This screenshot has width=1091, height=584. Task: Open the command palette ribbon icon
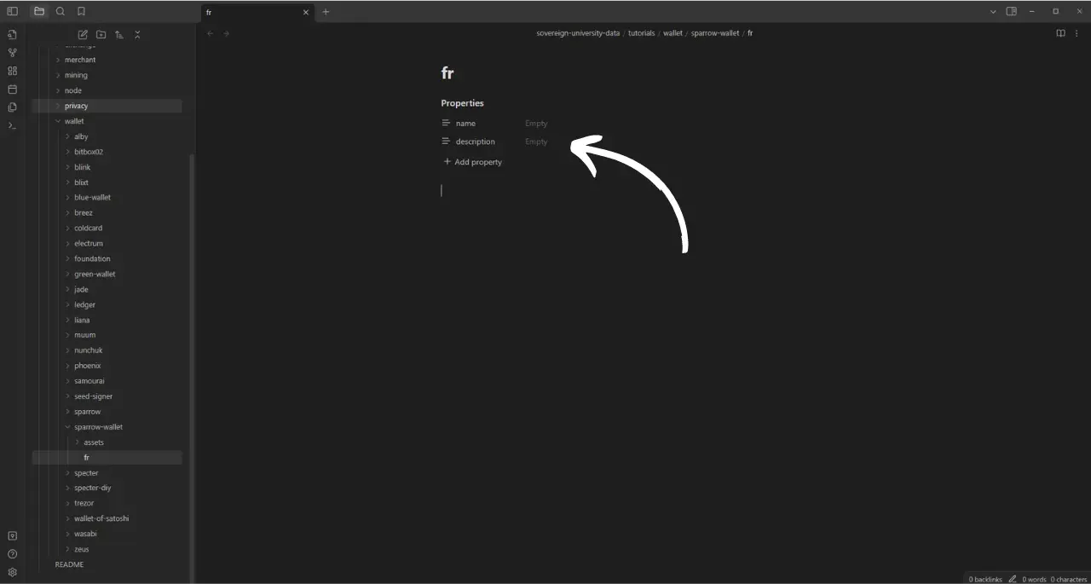click(12, 125)
